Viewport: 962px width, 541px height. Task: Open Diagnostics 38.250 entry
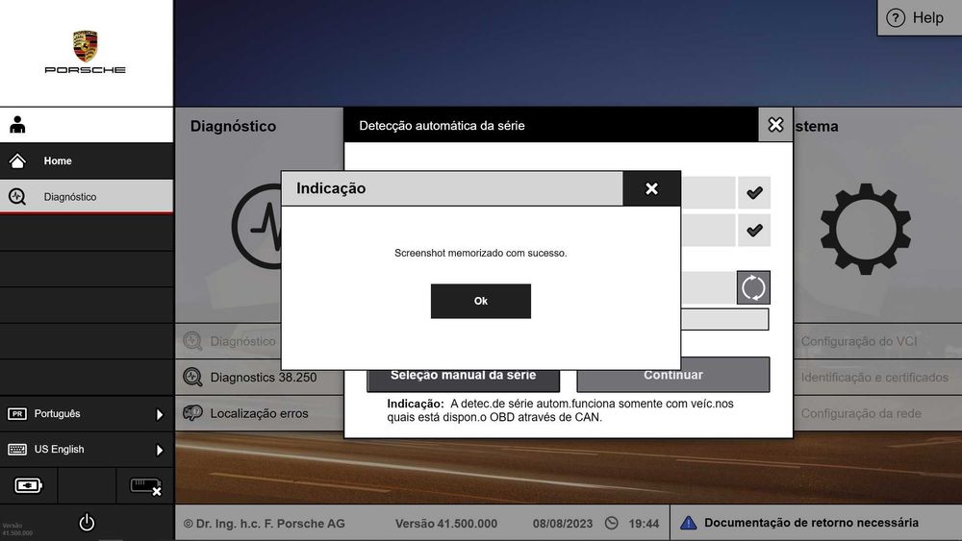(260, 377)
